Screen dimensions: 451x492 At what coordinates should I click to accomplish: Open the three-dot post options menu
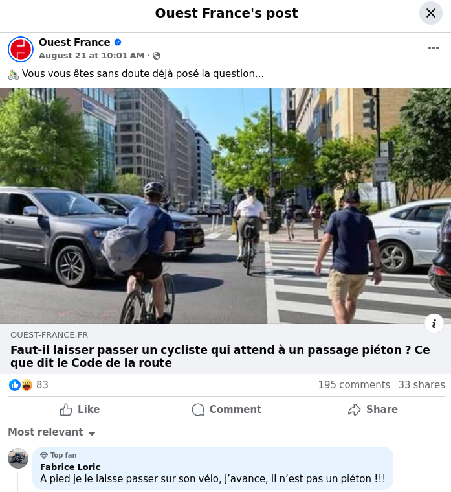433,48
